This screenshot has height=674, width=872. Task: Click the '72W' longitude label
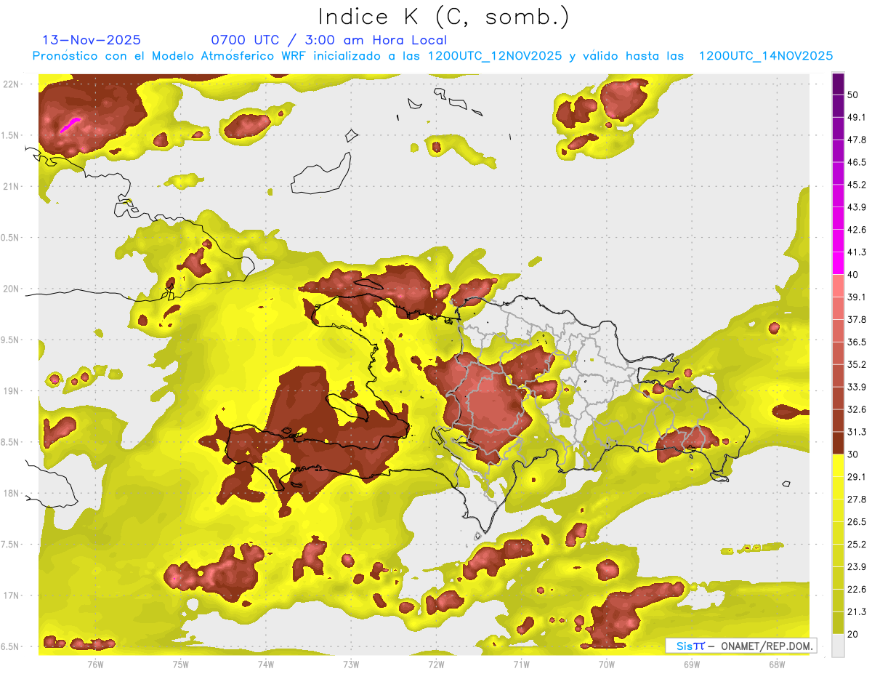coord(436,665)
